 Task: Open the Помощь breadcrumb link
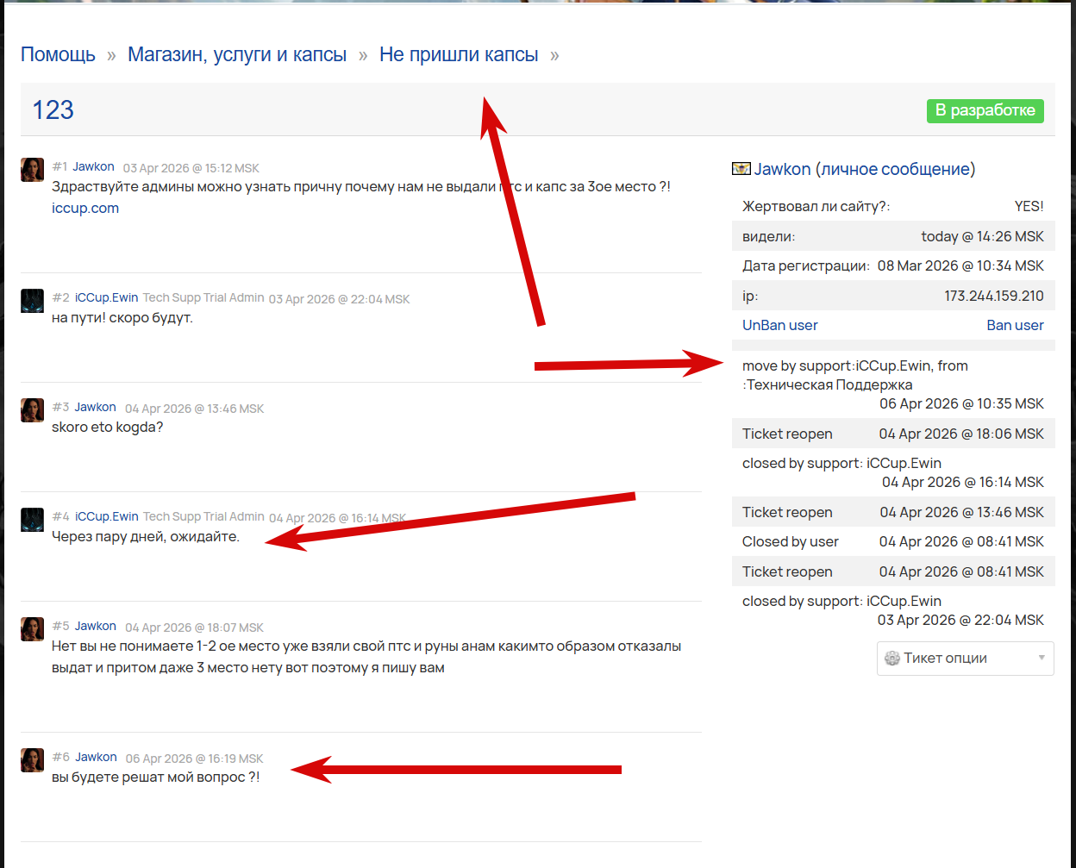click(x=58, y=54)
